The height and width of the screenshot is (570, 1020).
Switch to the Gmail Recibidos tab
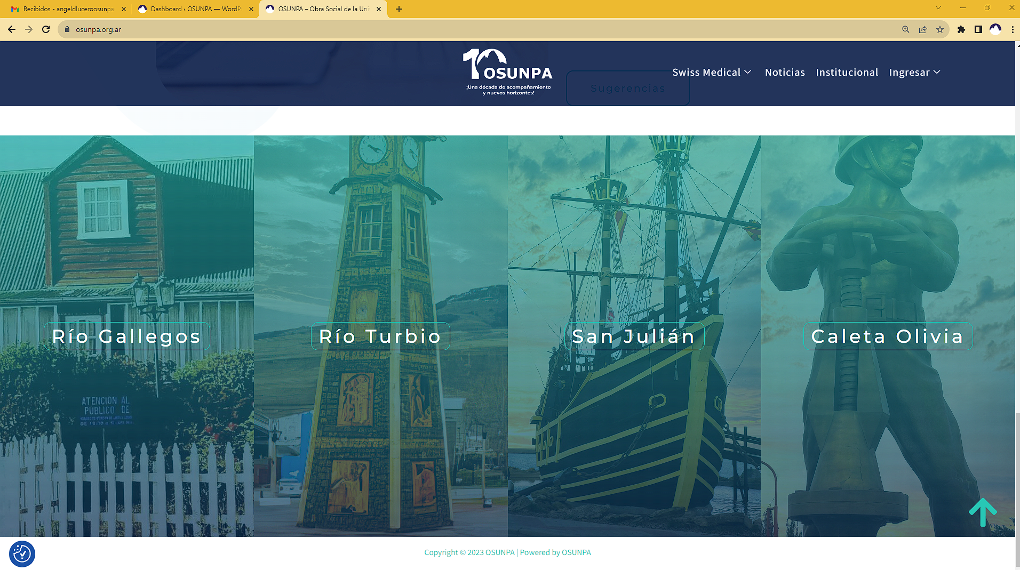coord(68,9)
